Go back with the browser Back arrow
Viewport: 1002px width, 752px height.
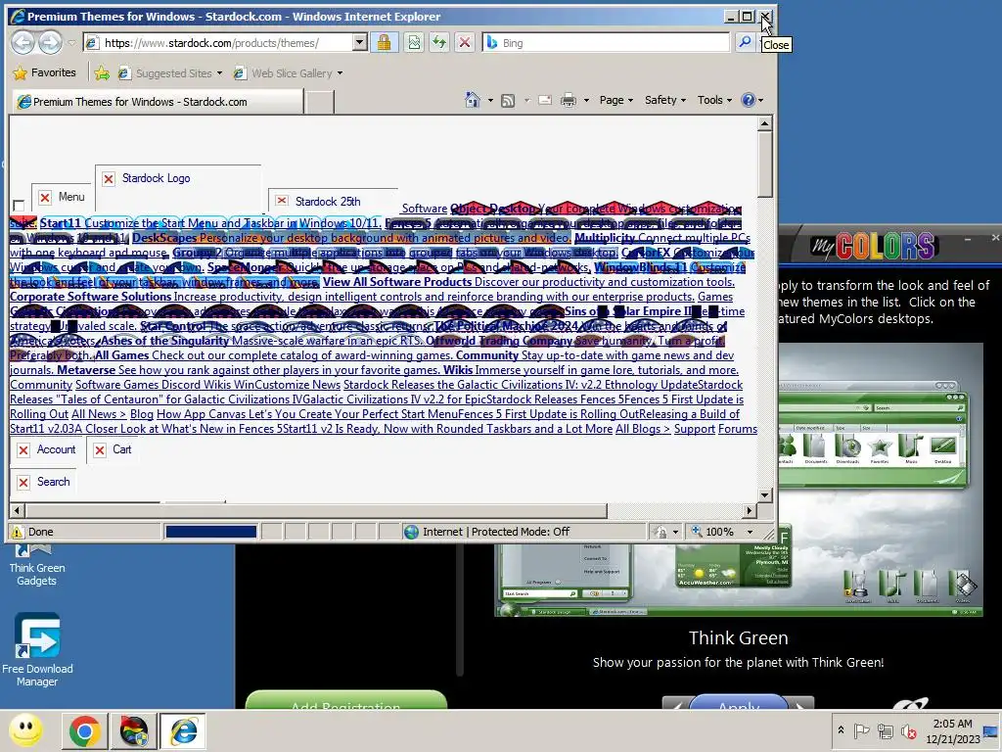pos(23,43)
